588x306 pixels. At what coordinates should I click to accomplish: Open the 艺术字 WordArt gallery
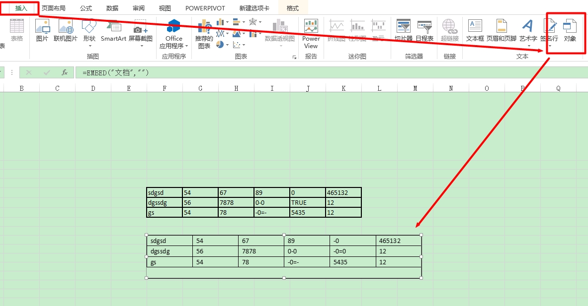point(528,33)
